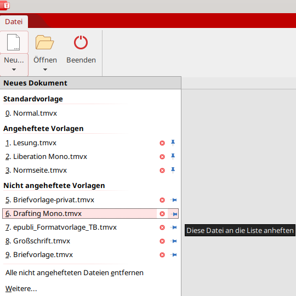
Task: Remove Liberation Mono.tmvx with red X icon
Action: pos(162,157)
